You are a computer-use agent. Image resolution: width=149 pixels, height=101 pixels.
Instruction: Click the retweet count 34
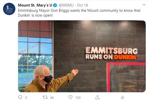[52, 97]
